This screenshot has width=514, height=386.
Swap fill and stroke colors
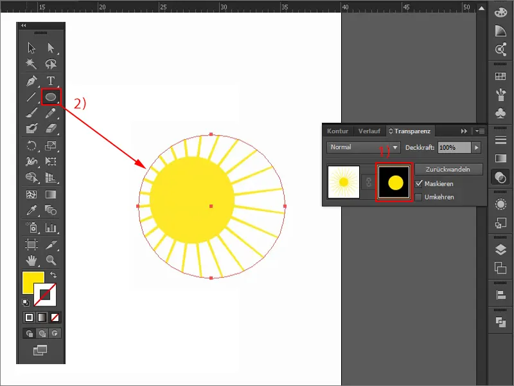[53, 275]
